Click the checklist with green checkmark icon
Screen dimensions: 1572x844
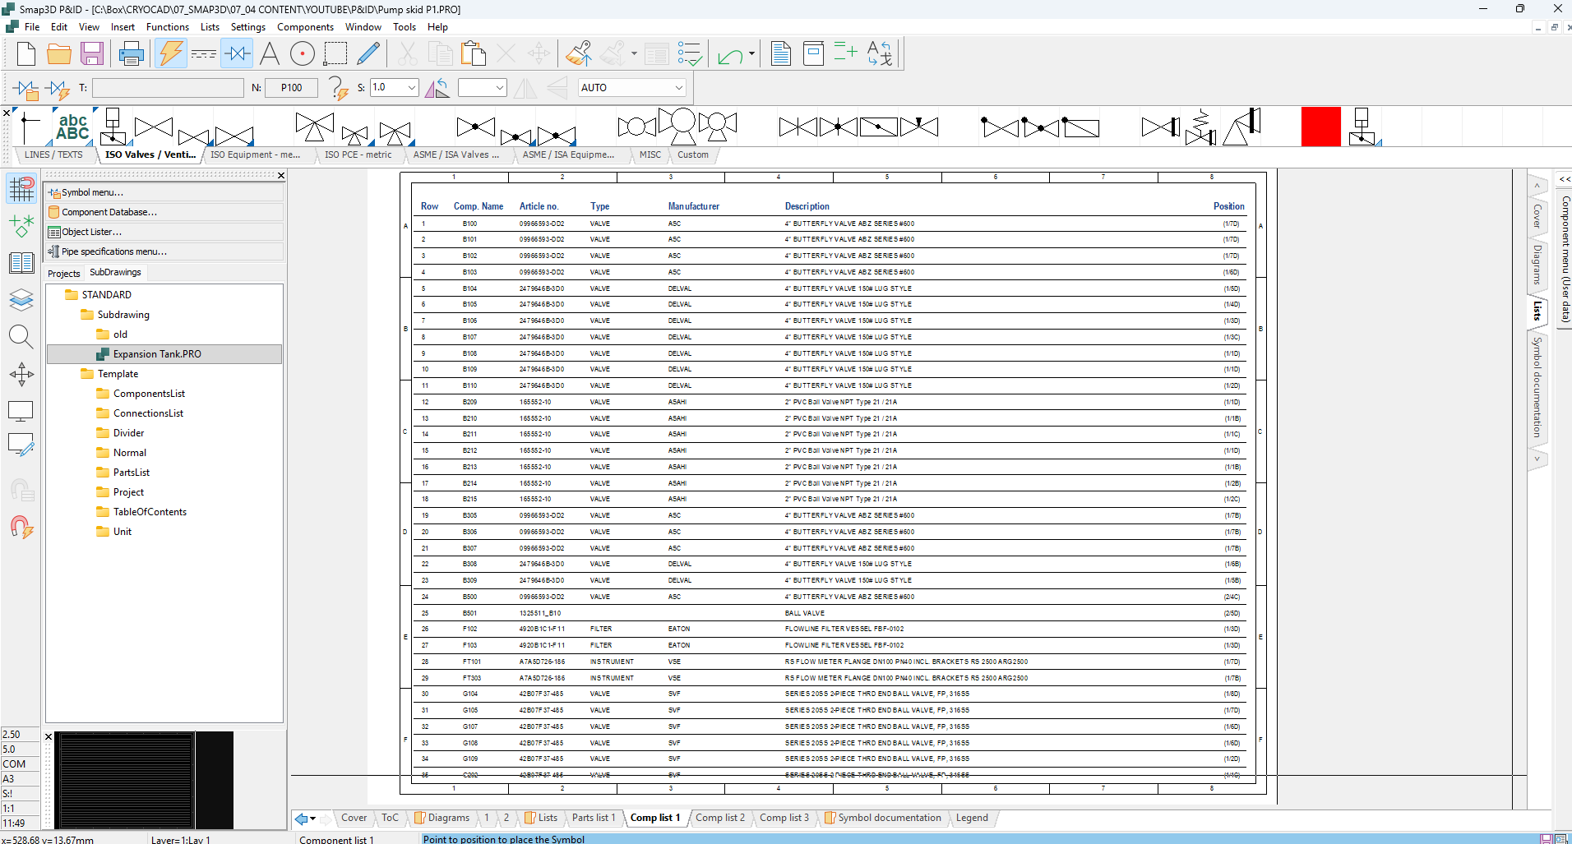click(690, 54)
